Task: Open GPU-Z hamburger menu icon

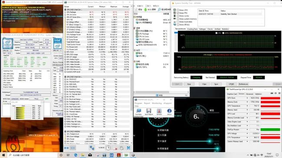Action: 279,93
